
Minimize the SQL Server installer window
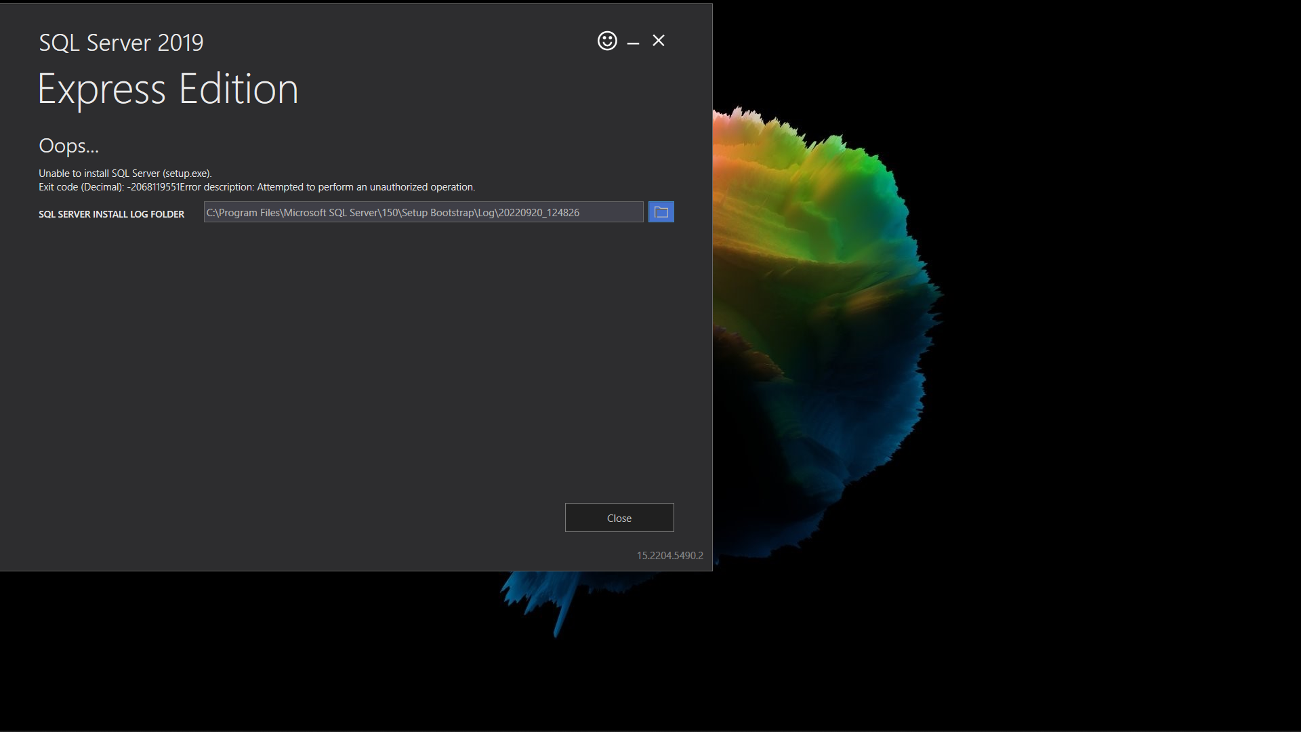[633, 42]
